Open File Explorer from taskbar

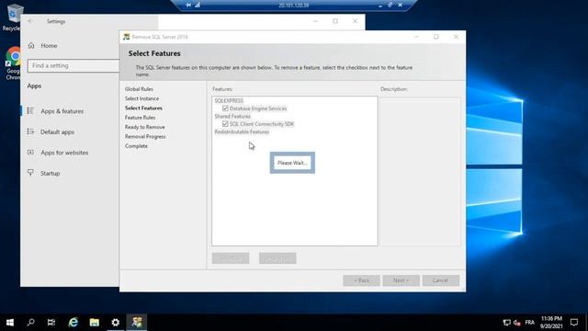pos(94,323)
